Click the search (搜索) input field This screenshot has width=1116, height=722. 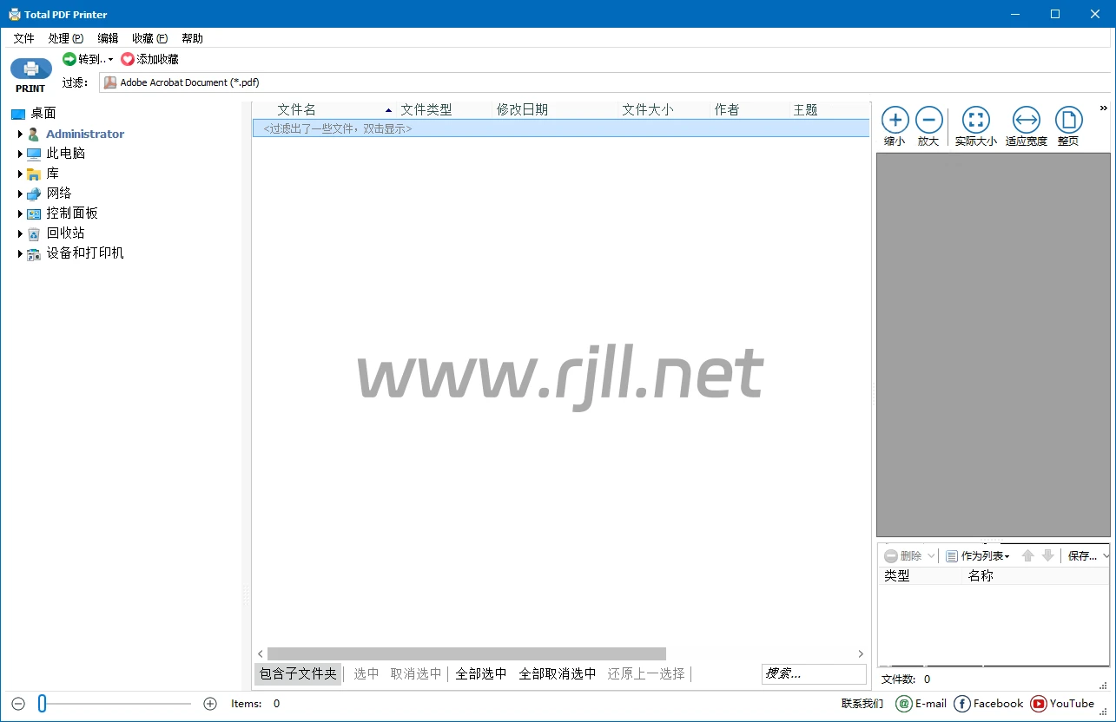pyautogui.click(x=813, y=673)
